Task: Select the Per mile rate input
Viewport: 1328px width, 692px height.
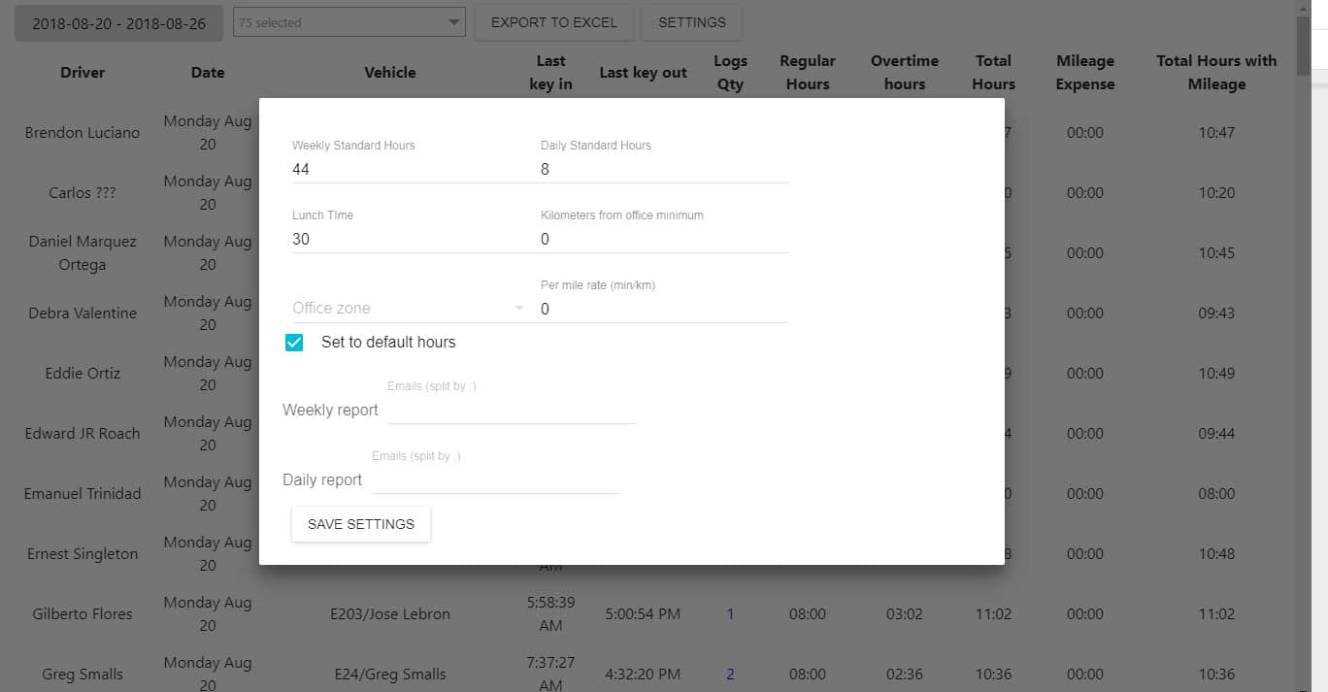Action: 664,309
